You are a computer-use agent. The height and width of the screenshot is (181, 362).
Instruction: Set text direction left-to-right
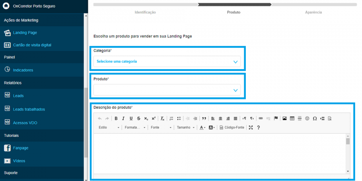[244, 118]
